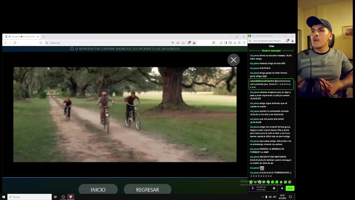Close the Cuevana 3 tab
The image size is (355, 200).
38,37
